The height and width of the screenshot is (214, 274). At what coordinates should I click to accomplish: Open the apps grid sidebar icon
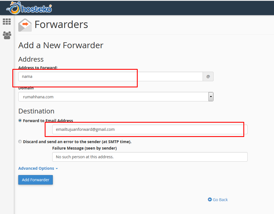click(7, 22)
